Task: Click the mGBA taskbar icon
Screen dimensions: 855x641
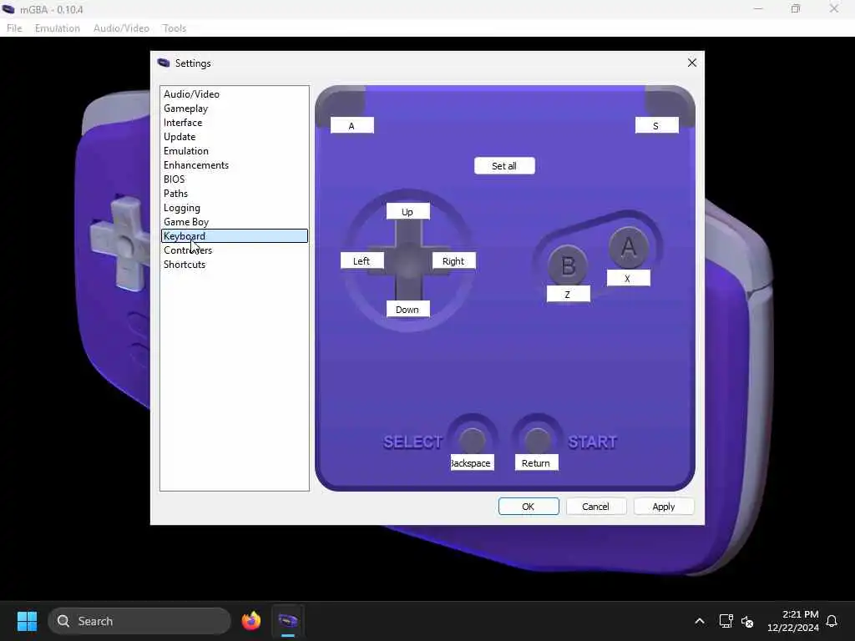Action: (x=288, y=621)
